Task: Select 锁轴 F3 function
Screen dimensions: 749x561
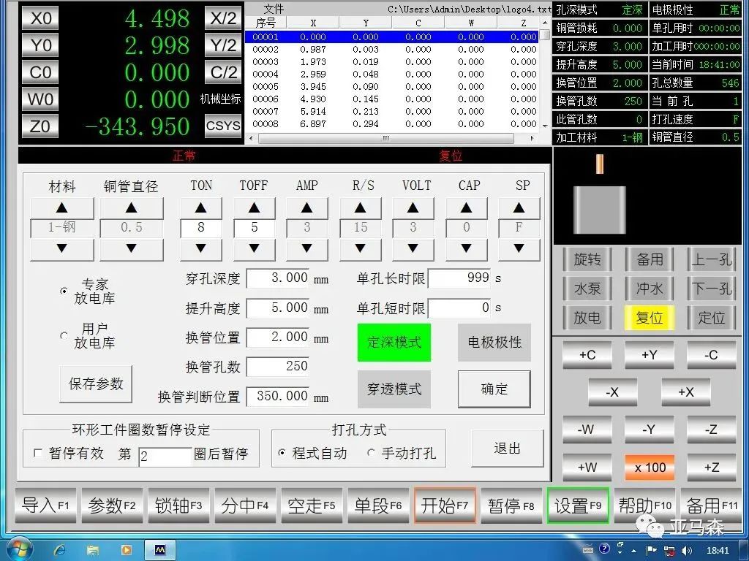Action: coord(178,505)
